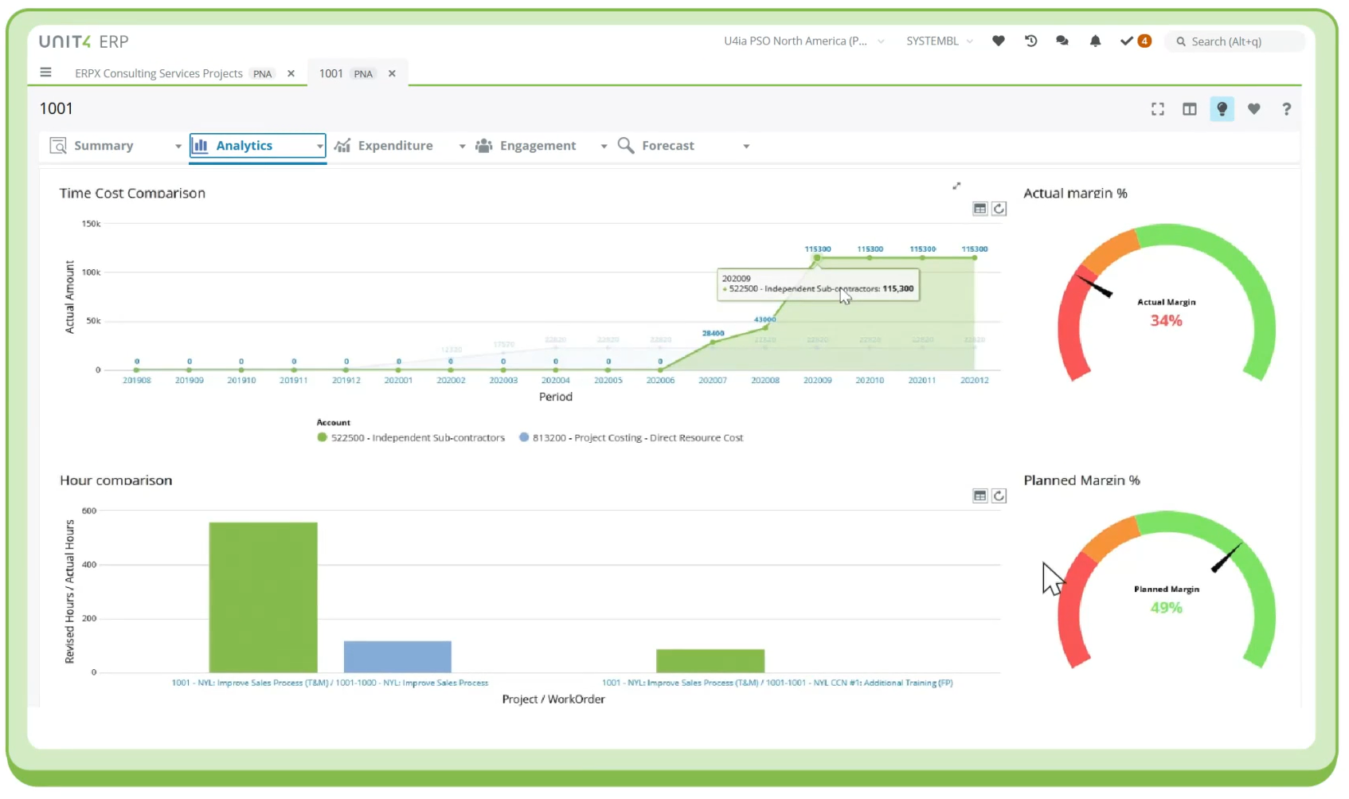1349x799 pixels.
Task: Enter fullscreen view mode
Action: 1157,109
